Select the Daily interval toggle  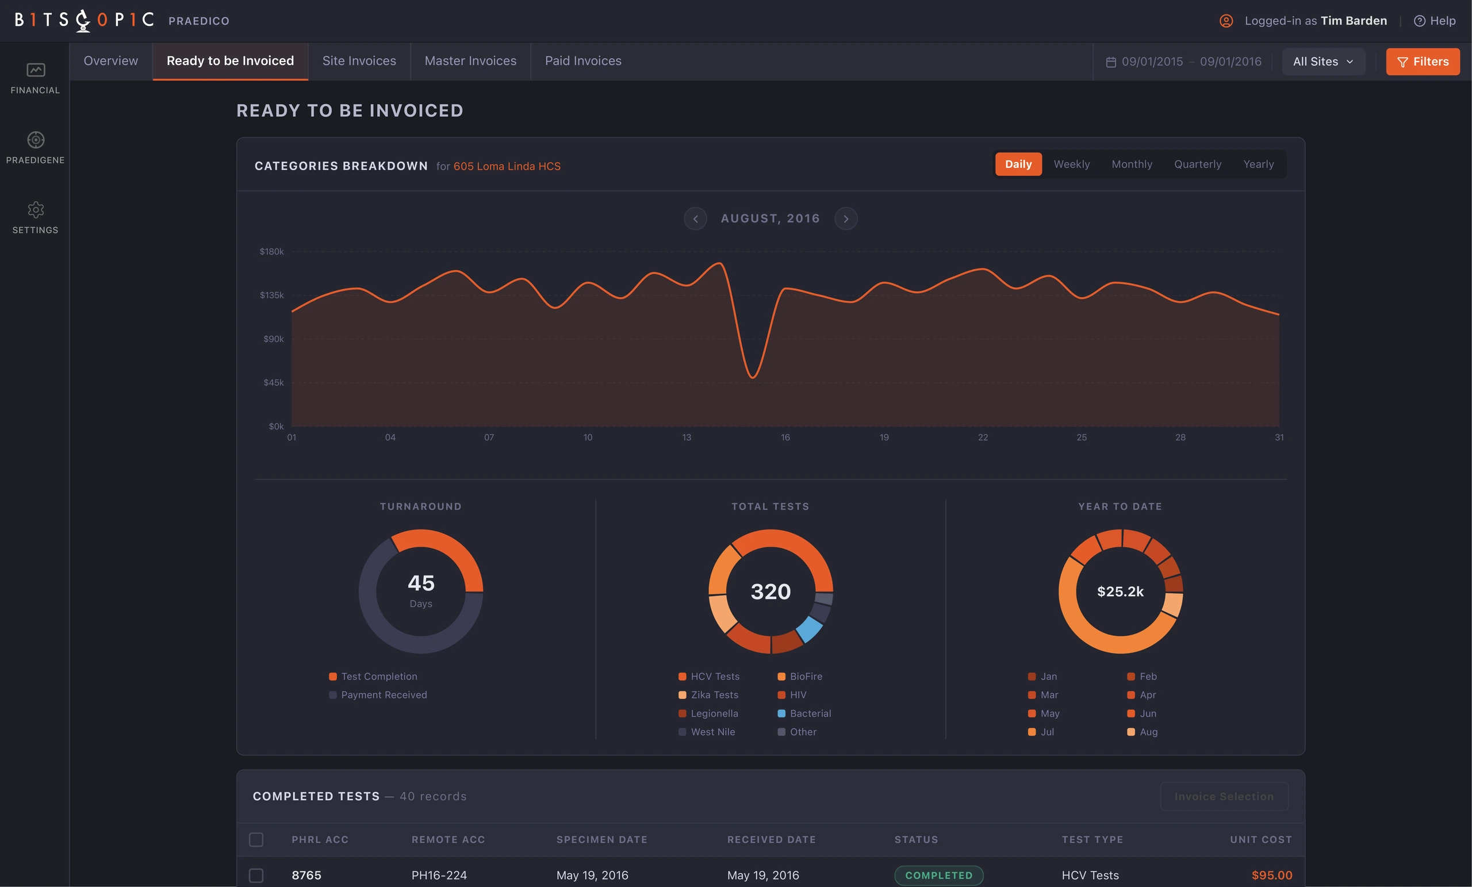[x=1018, y=164]
